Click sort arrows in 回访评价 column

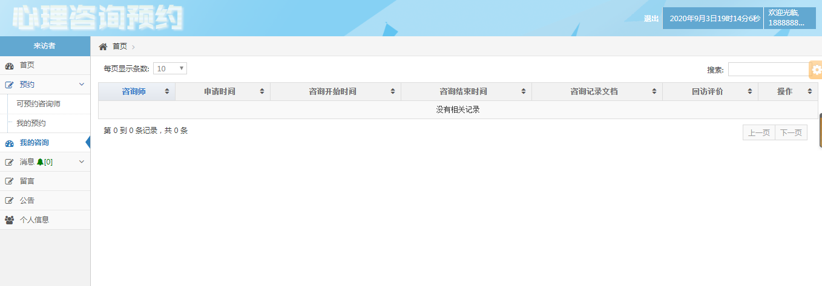tap(750, 91)
